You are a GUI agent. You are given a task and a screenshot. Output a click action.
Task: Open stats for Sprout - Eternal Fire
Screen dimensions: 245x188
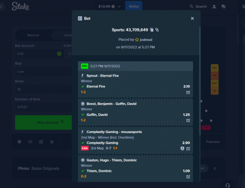(x=188, y=92)
